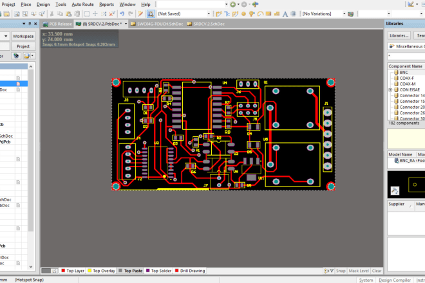Expand the CON EISAE component entry
Viewport: 425px width, 283px height.
(x=391, y=89)
